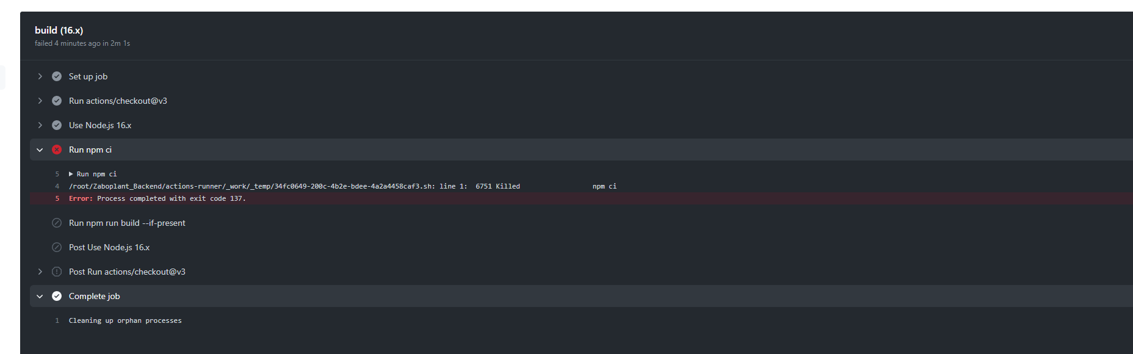Click the red failed icon beside Run npm ci
The width and height of the screenshot is (1133, 354).
[57, 150]
